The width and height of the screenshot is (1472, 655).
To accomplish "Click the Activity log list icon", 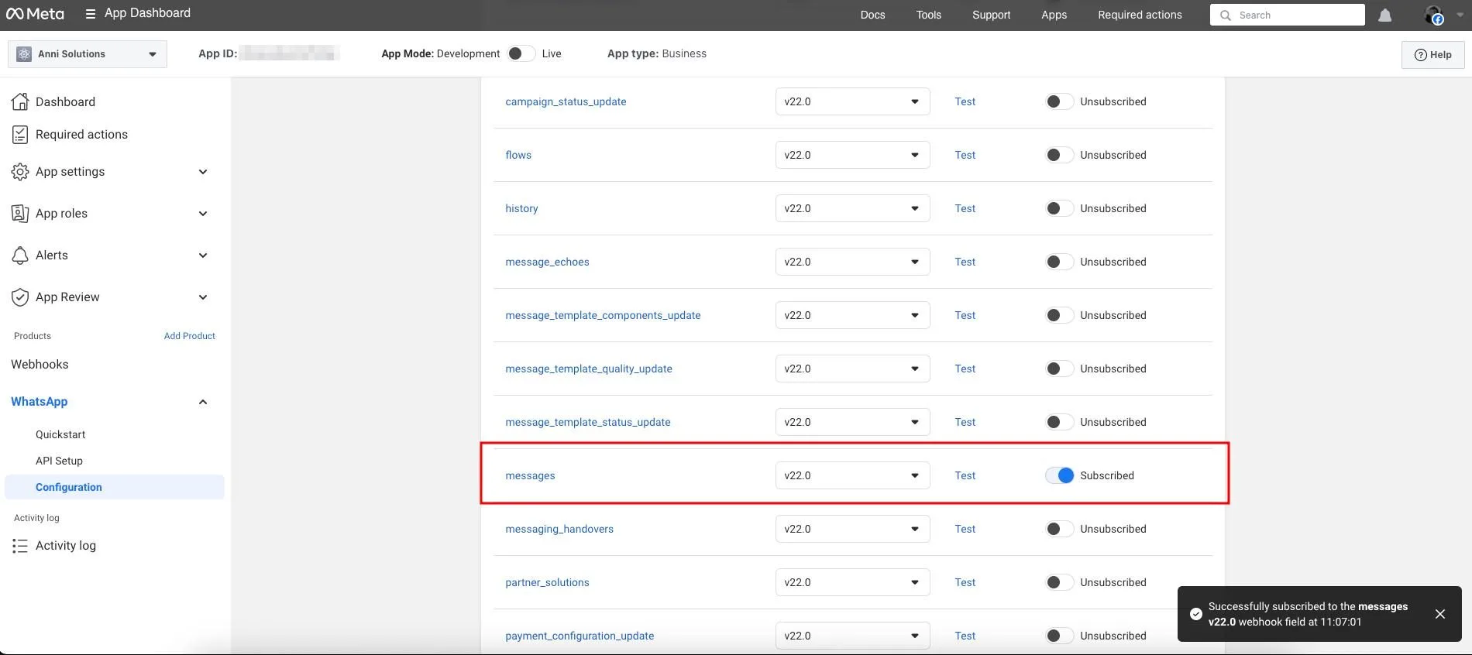I will click(20, 546).
